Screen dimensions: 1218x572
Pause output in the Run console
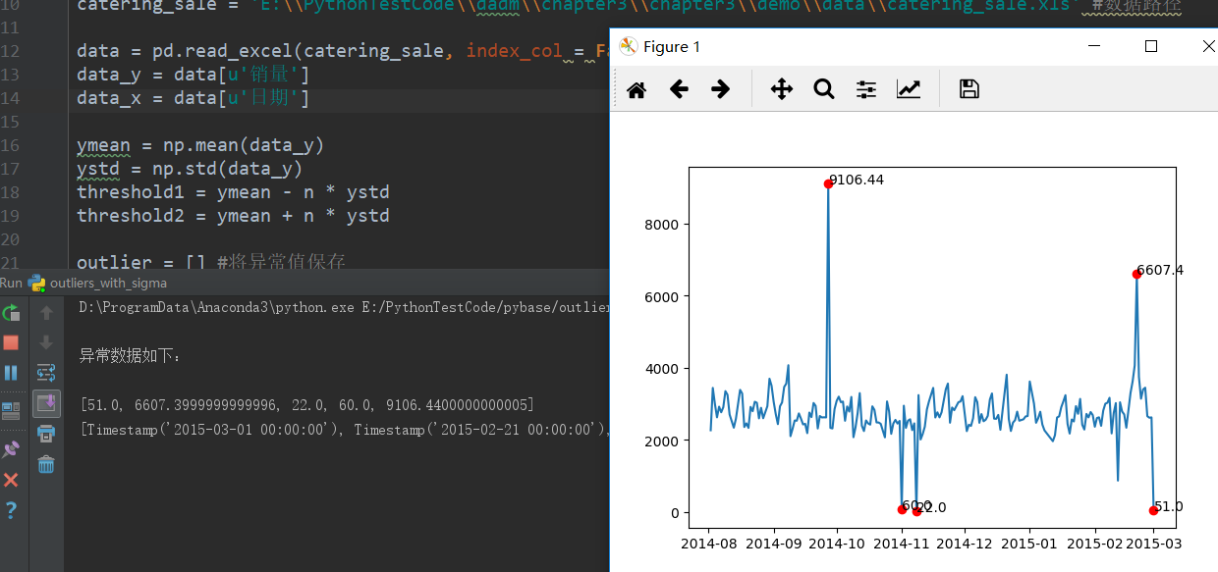14,372
